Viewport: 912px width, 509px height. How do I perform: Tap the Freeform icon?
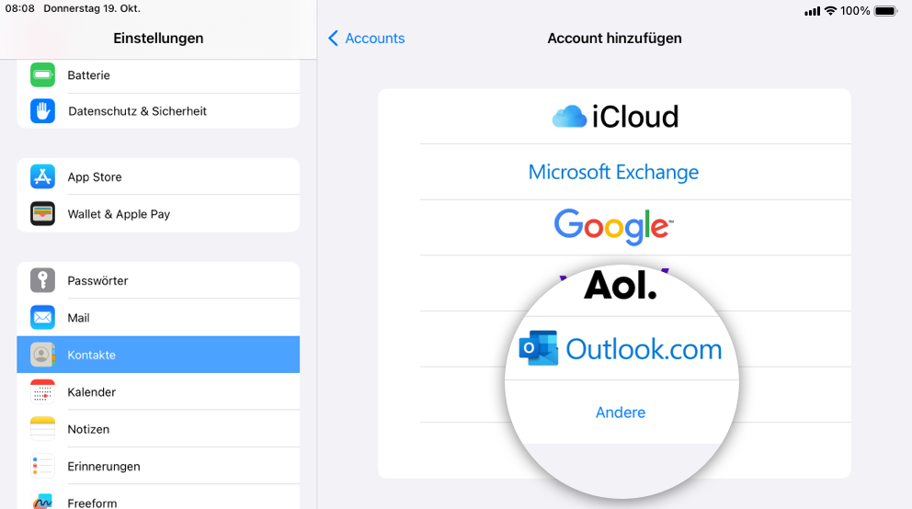pos(42,501)
